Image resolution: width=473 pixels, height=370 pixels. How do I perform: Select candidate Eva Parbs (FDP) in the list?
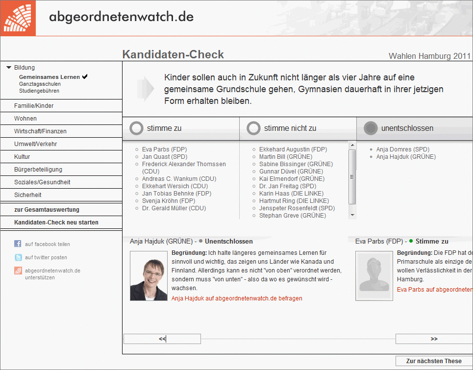click(164, 149)
